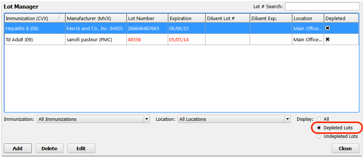
Task: Sort by Location column header
Action: [x=308, y=18]
